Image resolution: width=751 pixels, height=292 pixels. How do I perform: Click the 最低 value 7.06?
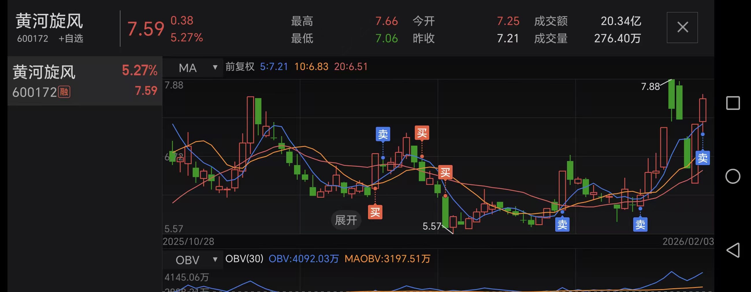386,38
